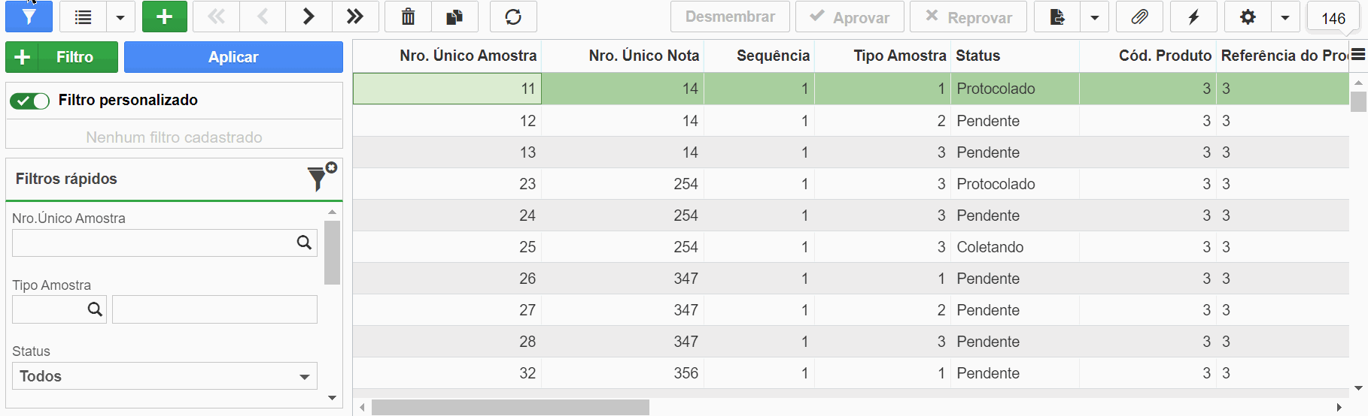The height and width of the screenshot is (416, 1368).
Task: Open the Status dropdown showing Todos
Action: point(164,376)
